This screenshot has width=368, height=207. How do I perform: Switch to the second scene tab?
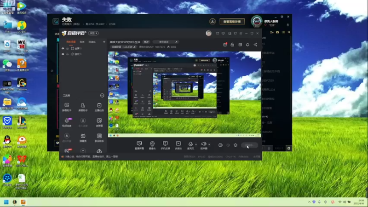click(82, 42)
